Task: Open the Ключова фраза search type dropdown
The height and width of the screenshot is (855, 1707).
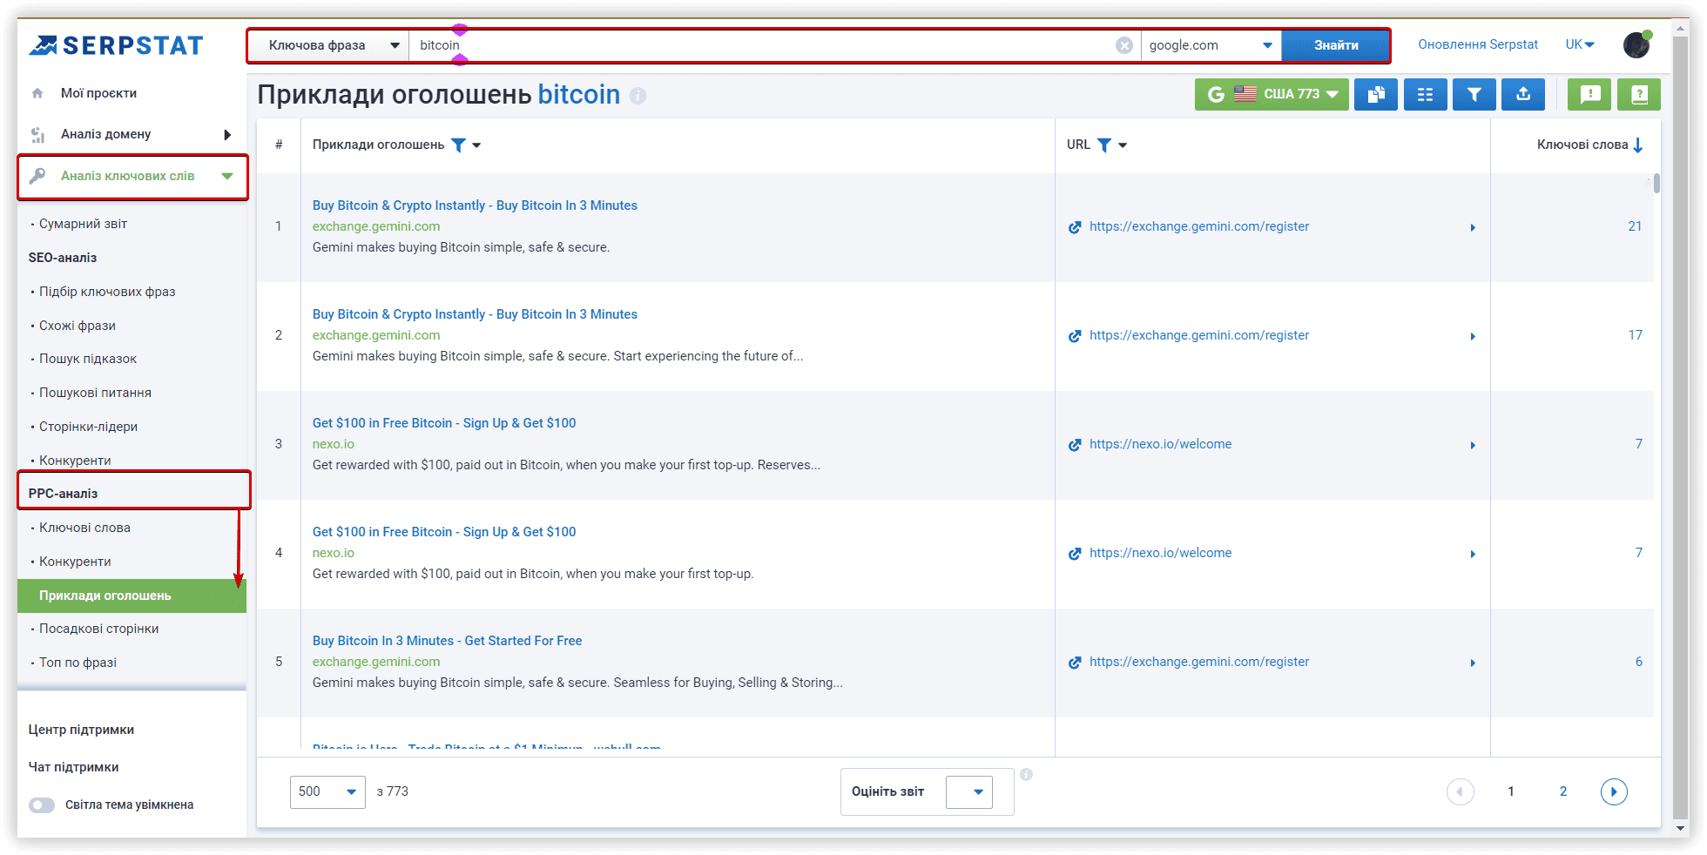Action: pos(329,45)
